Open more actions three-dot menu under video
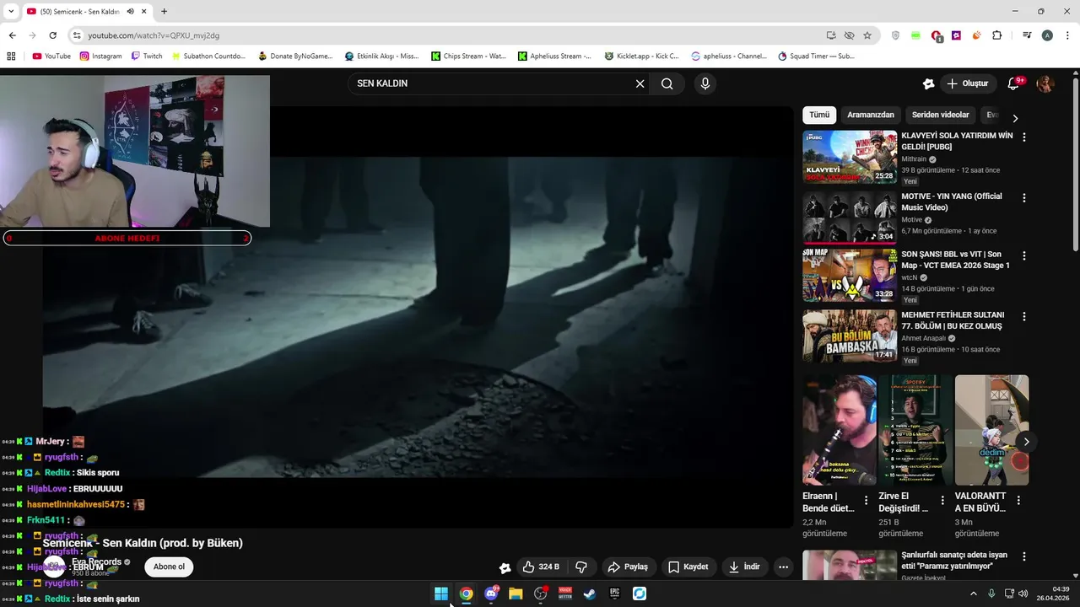Viewport: 1080px width, 607px height. 783,567
